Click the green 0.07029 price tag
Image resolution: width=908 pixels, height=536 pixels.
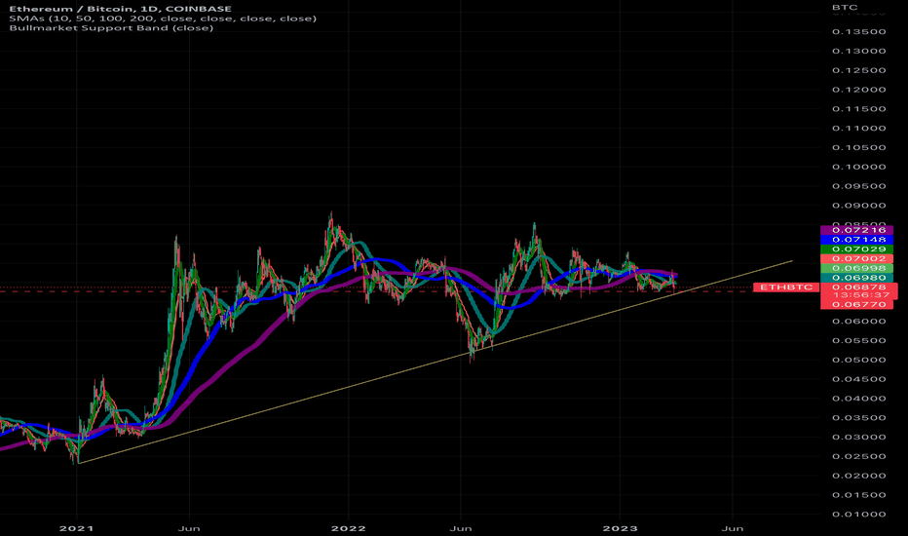[857, 249]
